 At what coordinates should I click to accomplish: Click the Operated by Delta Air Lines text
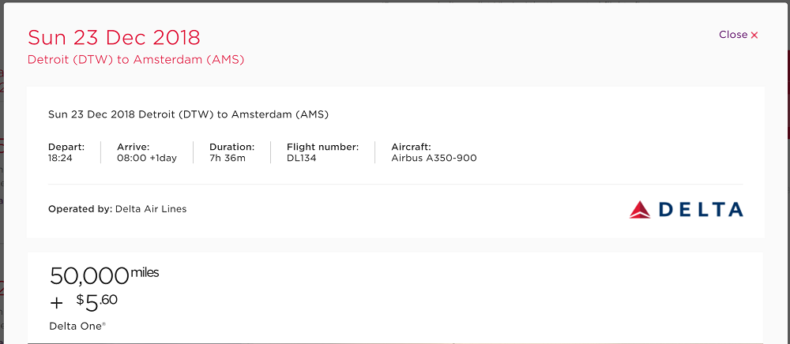pos(118,209)
